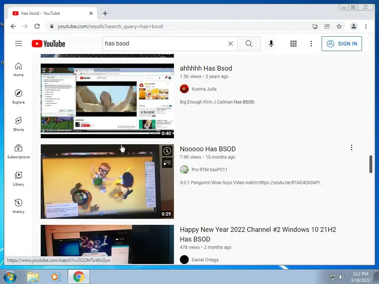Visit the Kosma Juita channel

pyautogui.click(x=204, y=89)
